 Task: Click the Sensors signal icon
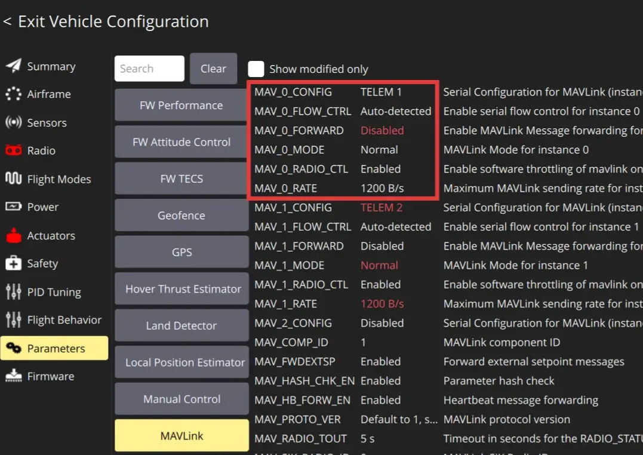pos(13,122)
